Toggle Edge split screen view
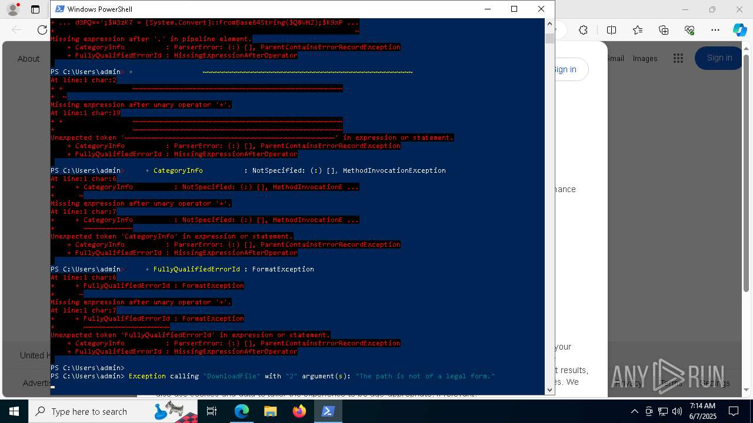Image resolution: width=753 pixels, height=423 pixels. pos(611,30)
